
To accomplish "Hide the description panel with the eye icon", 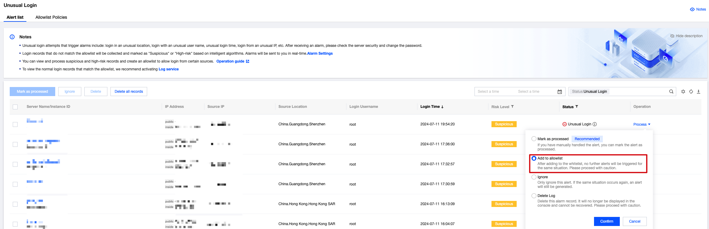I will tap(672, 36).
